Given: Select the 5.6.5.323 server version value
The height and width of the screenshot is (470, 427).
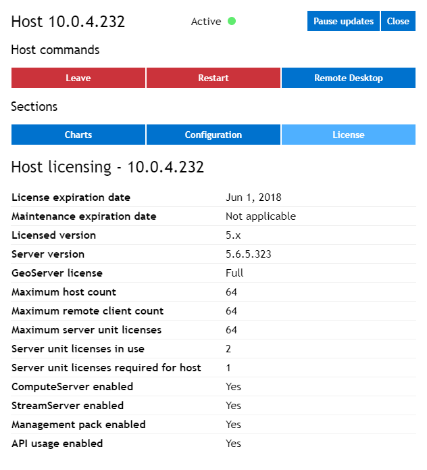Looking at the screenshot, I should 248,254.
